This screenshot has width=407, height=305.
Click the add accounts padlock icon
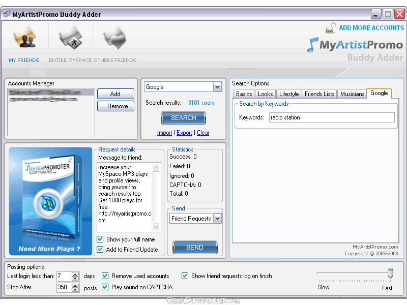coord(331,28)
